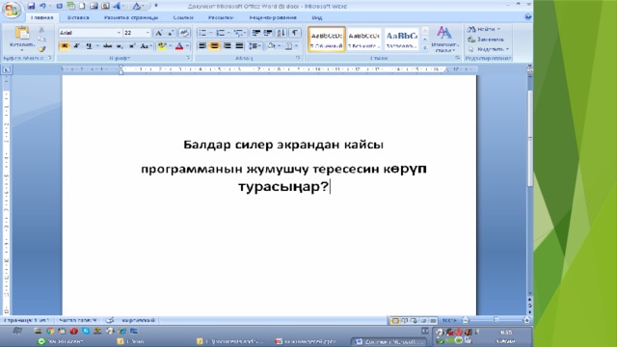Image resolution: width=617 pixels, height=347 pixels.
Task: Click the Grow Font icon
Action: (x=159, y=33)
